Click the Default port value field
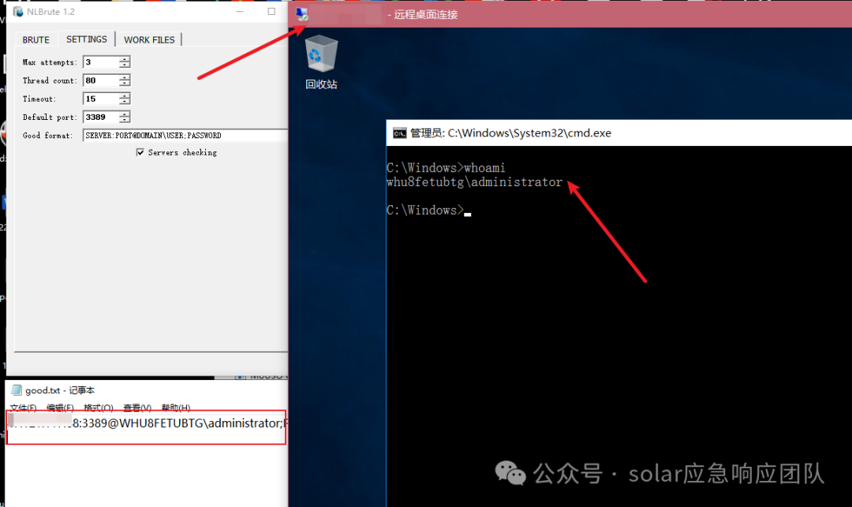Viewport: 852px width, 507px height. pos(101,117)
